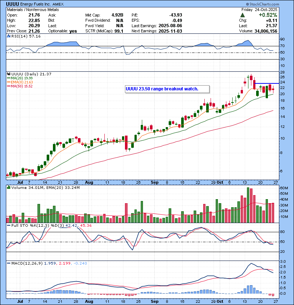This screenshot has width=294, height=305.
Task: Select the Open value 21.76
Action: click(34, 15)
